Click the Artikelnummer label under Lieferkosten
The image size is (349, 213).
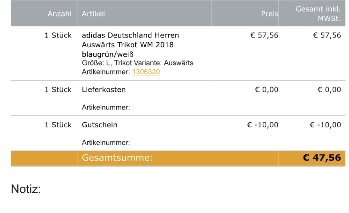click(106, 108)
